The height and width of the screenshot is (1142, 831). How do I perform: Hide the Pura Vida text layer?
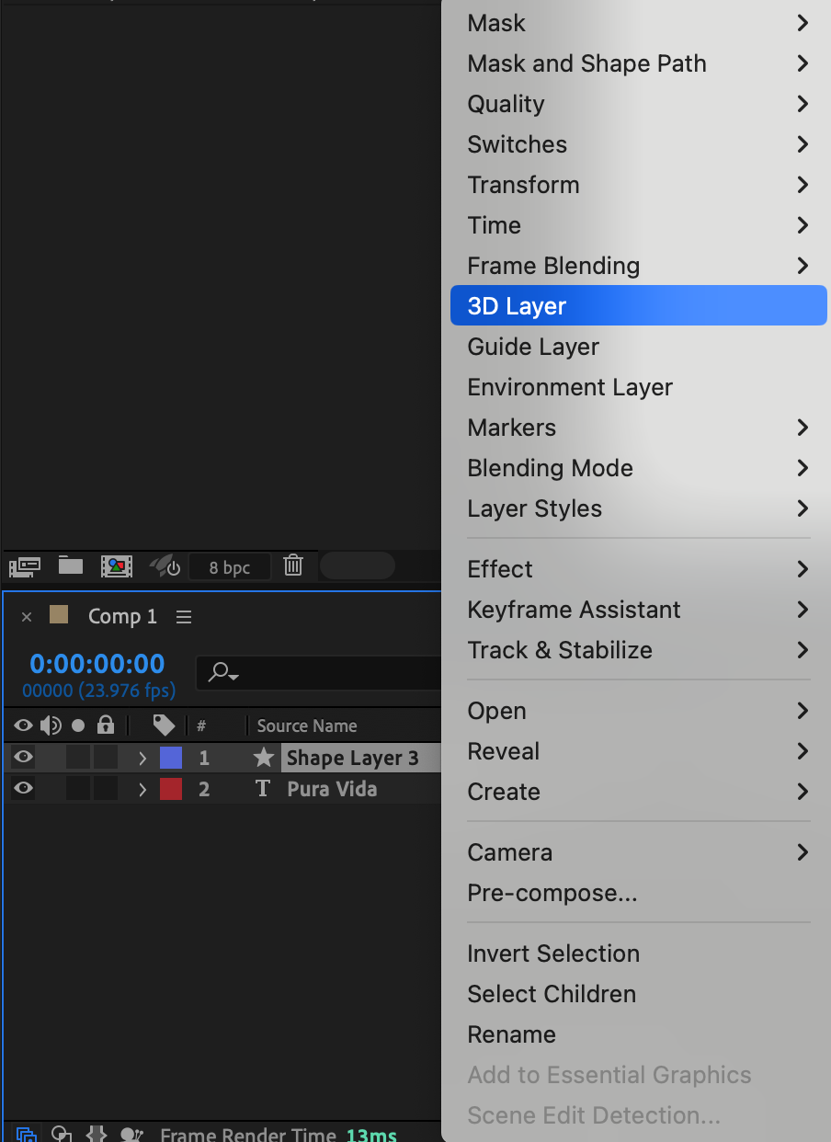click(x=23, y=789)
